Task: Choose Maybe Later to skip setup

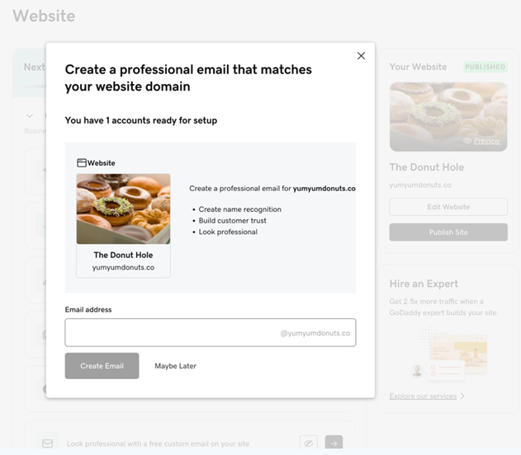Action: tap(175, 366)
